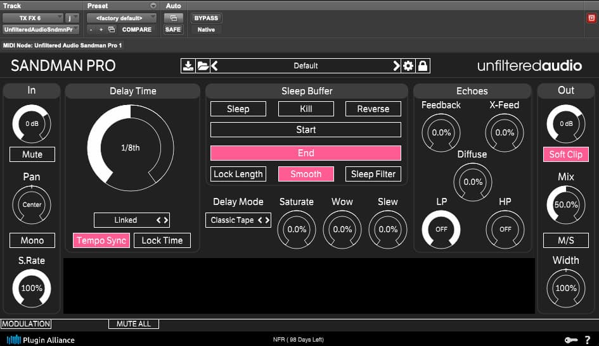
Task: Go to previous preset with left chevron
Action: point(214,66)
